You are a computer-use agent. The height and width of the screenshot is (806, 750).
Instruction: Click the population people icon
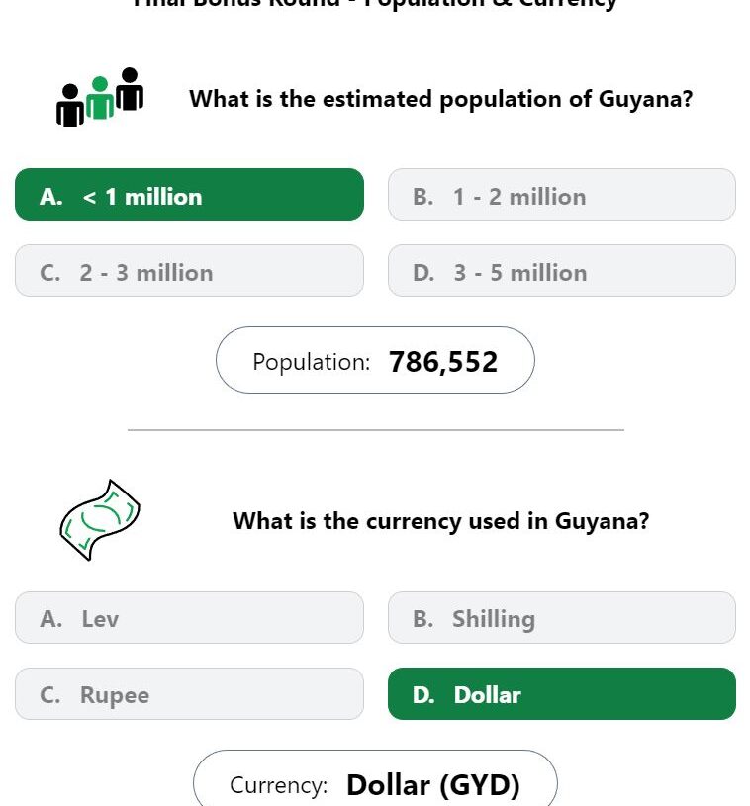click(x=100, y=97)
